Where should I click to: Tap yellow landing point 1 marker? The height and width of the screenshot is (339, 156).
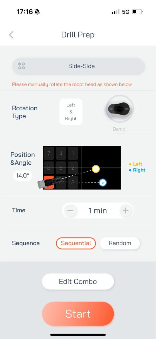coord(96,169)
